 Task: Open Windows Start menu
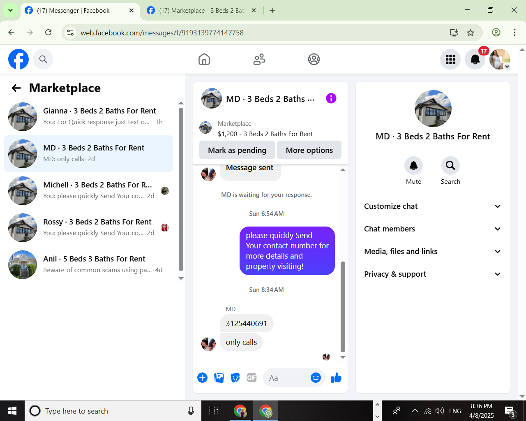pyautogui.click(x=12, y=411)
